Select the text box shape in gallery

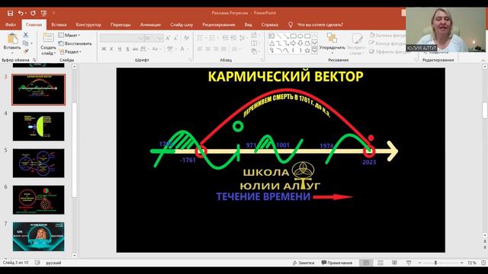271,36
